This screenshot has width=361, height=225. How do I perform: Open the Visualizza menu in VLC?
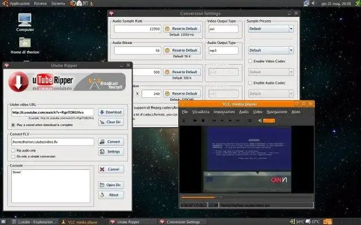tap(201, 111)
